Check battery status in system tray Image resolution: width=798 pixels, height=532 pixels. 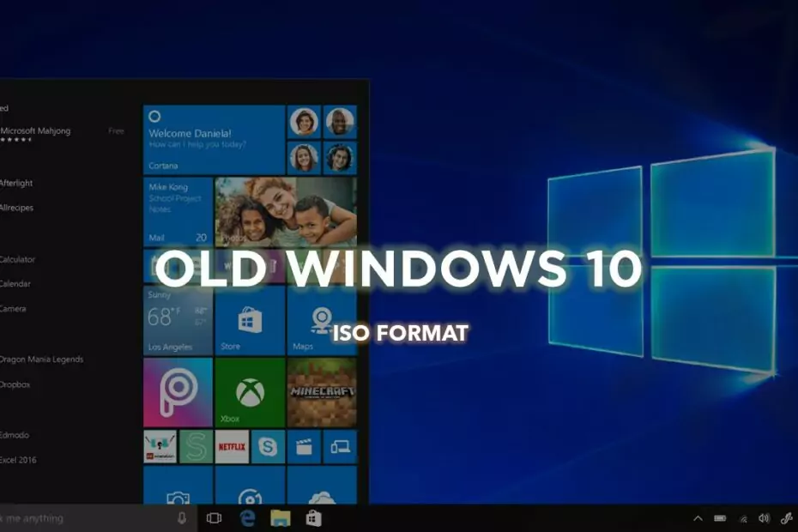(x=720, y=518)
